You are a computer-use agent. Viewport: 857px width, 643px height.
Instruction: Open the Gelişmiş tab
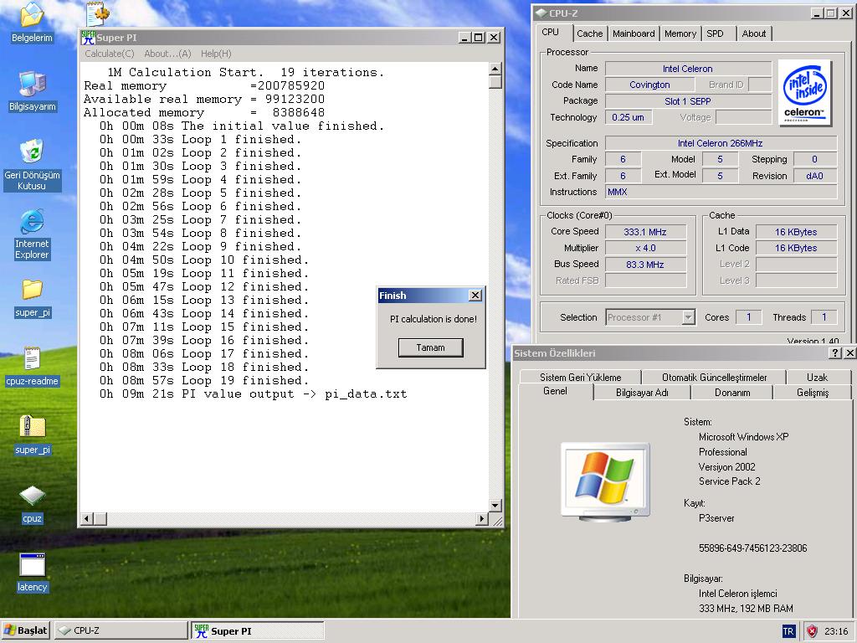(x=813, y=393)
